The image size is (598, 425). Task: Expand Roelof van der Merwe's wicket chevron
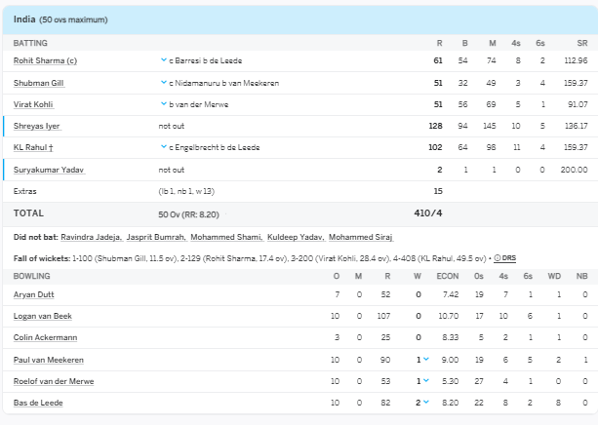426,381
